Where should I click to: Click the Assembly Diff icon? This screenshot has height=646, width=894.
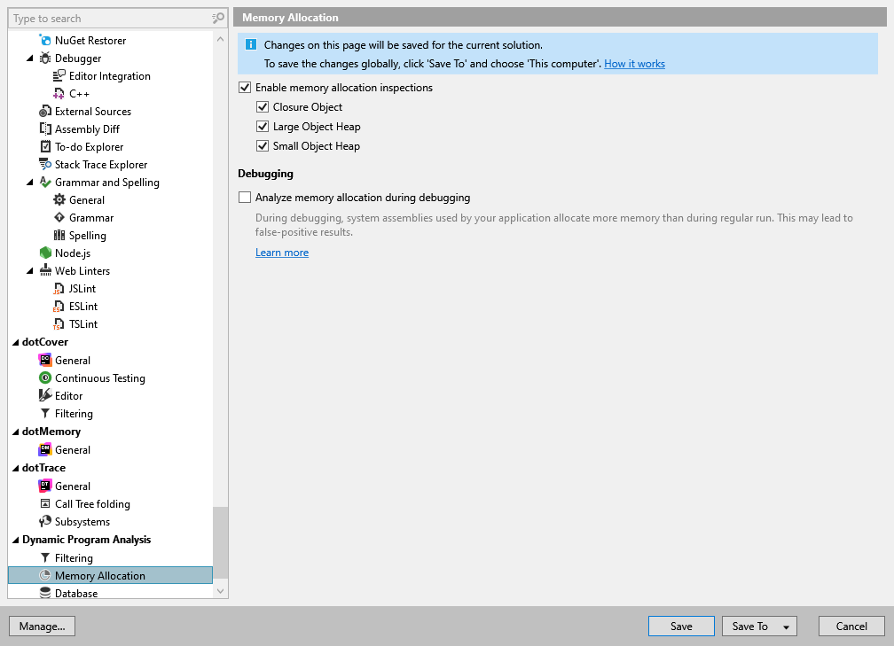[x=45, y=128]
